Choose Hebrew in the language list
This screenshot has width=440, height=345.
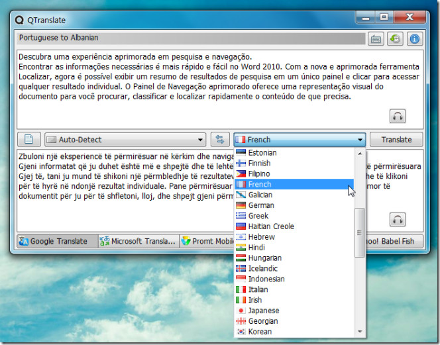click(294, 236)
